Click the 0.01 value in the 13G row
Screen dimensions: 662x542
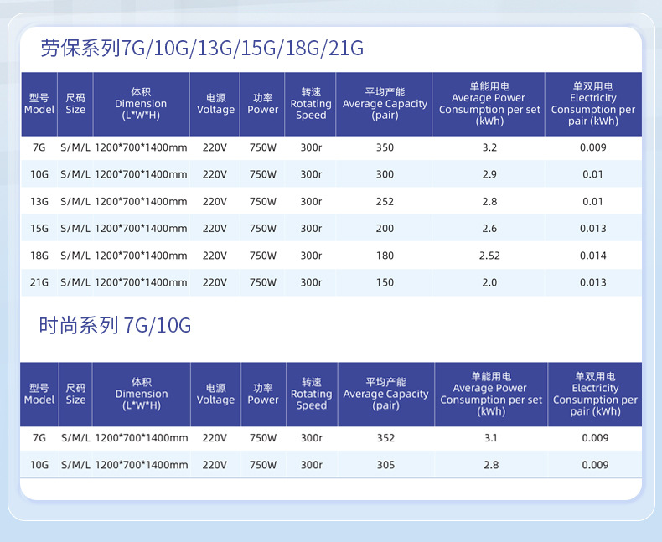592,202
